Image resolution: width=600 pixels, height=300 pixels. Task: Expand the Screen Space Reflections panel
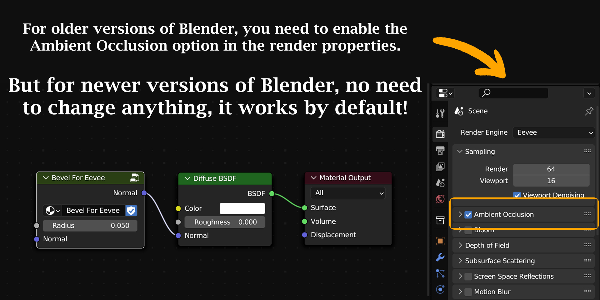point(460,276)
